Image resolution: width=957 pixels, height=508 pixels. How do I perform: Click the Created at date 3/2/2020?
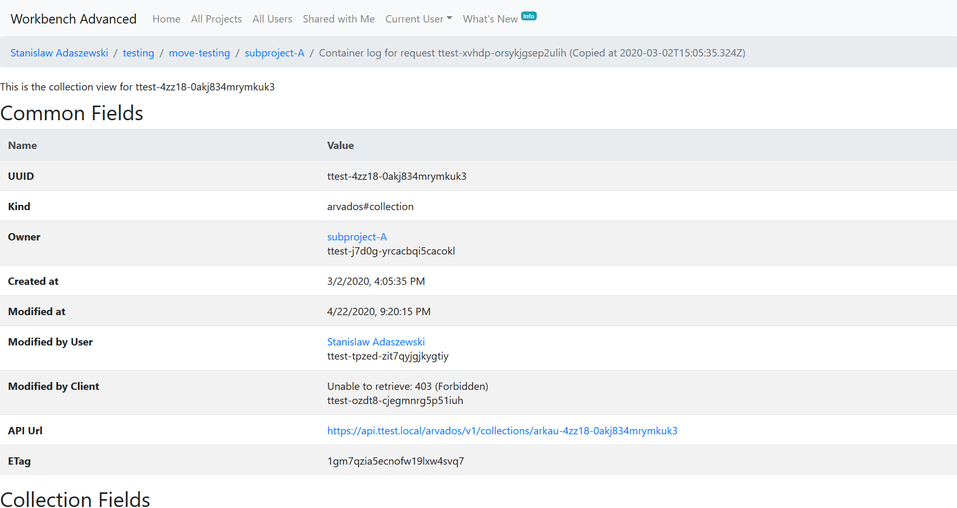click(x=376, y=281)
